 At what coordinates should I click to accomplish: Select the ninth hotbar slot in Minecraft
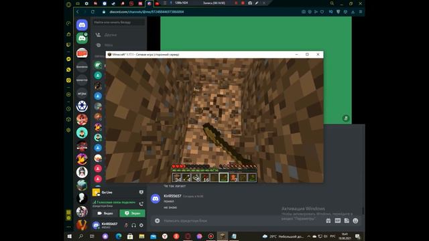[252, 177]
